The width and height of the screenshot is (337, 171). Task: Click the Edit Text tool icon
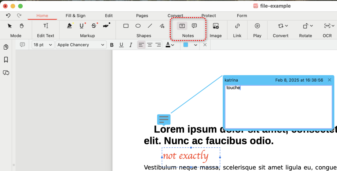click(x=46, y=26)
